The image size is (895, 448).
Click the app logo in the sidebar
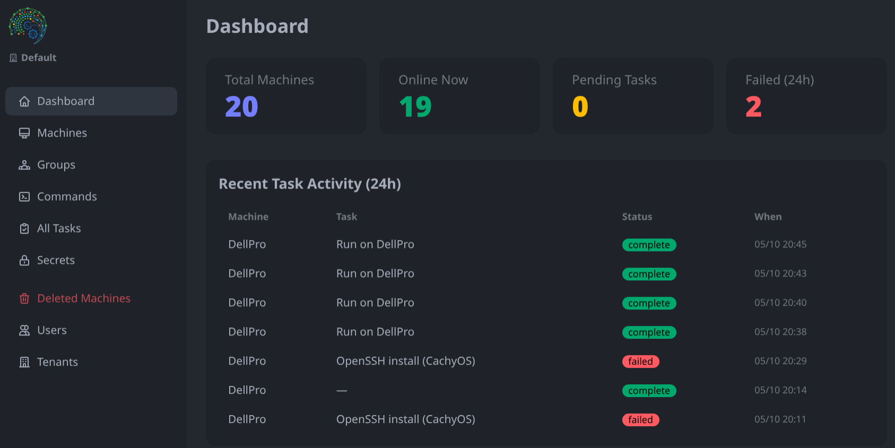[x=28, y=25]
